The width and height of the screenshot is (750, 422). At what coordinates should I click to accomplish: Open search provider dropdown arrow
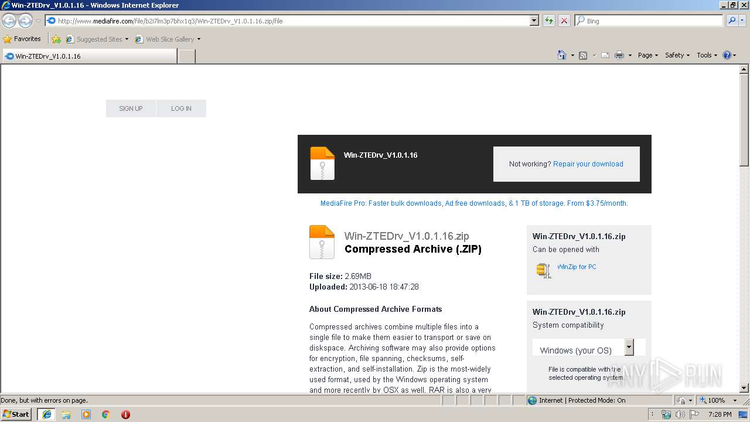[x=742, y=21]
